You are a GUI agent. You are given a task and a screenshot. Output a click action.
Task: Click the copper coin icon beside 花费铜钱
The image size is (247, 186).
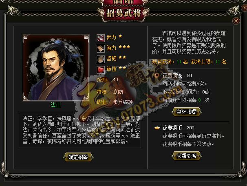157,75
